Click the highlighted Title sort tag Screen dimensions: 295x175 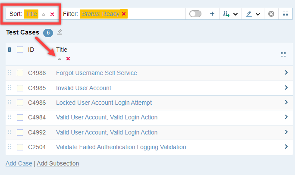click(x=31, y=14)
